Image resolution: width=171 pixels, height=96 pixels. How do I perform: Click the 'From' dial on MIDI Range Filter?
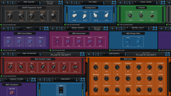point(128,42)
